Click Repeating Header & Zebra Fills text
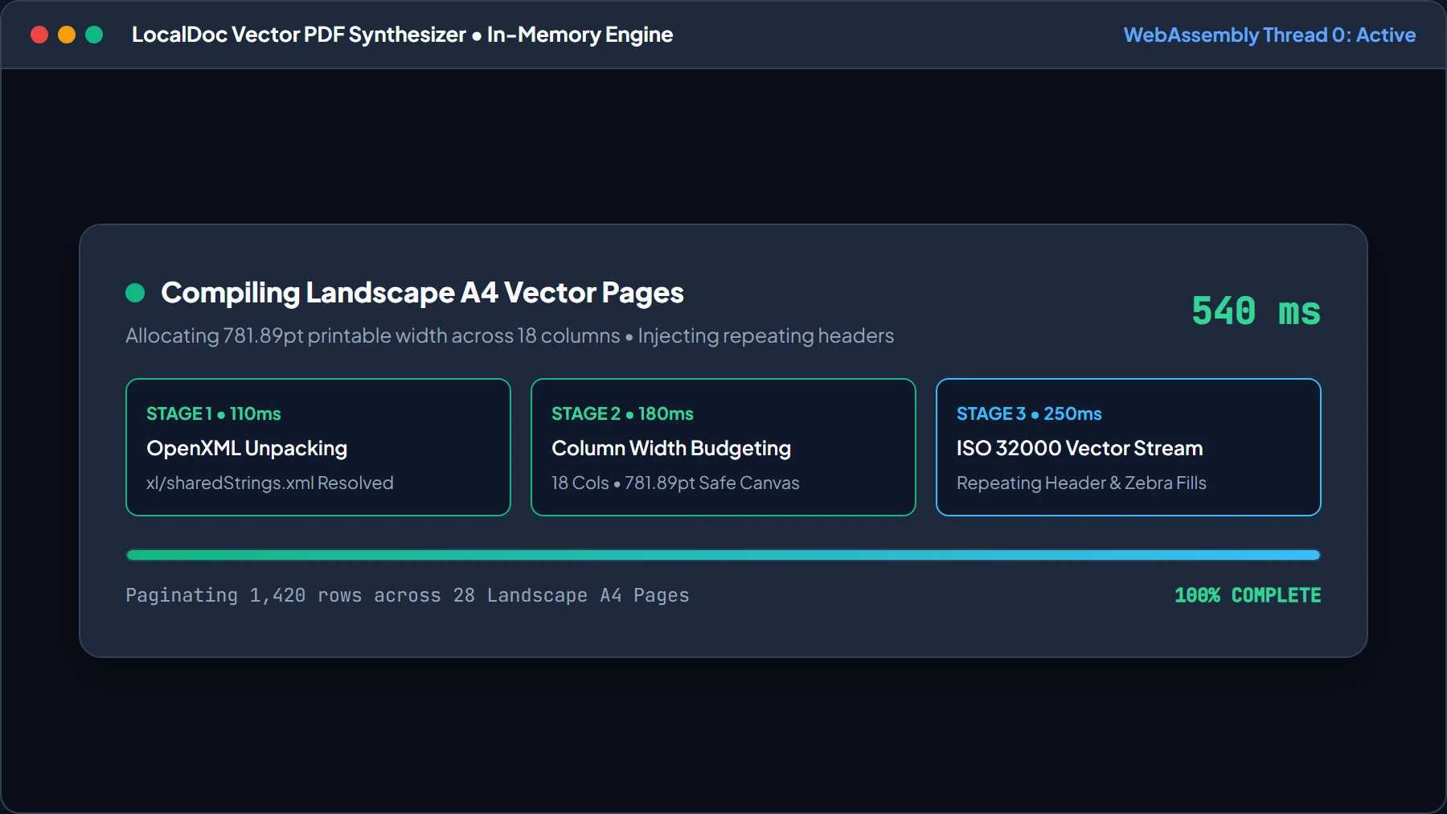The width and height of the screenshot is (1447, 814). 1081,483
